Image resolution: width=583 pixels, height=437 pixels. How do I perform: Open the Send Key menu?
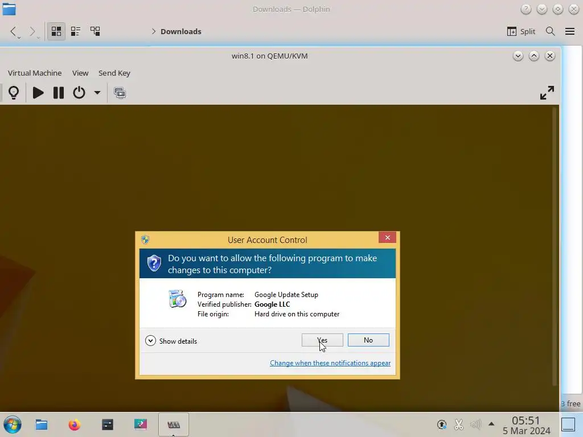pos(114,73)
